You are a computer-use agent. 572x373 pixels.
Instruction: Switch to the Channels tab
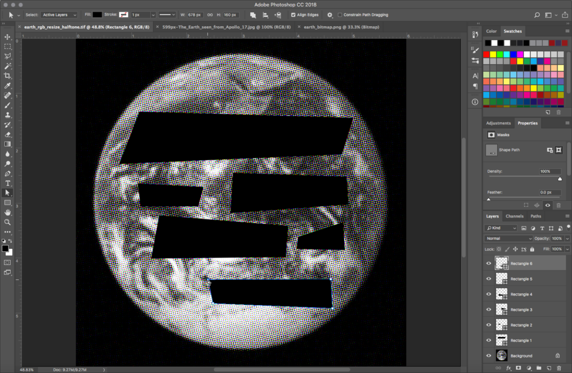point(514,216)
